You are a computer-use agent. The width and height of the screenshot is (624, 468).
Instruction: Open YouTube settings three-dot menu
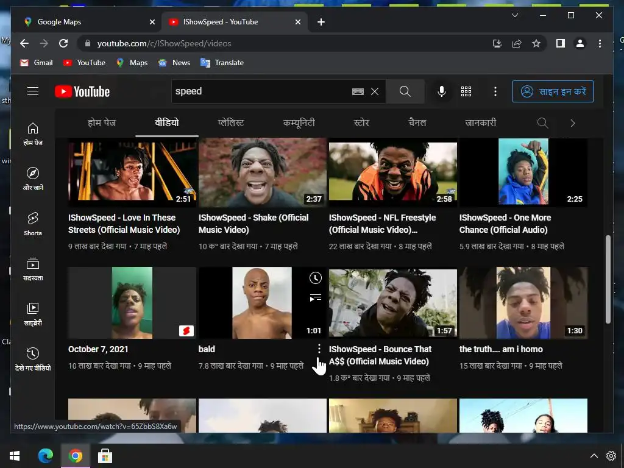[495, 91]
